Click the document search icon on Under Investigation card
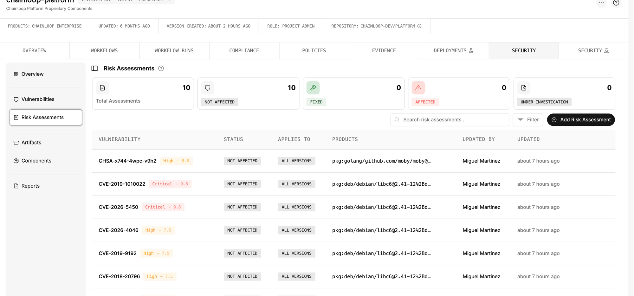Viewport: 634px width, 296px height. 524,88
